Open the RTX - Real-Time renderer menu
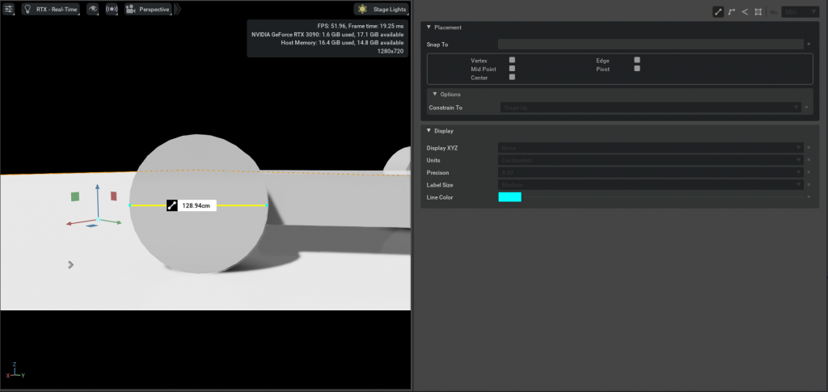This screenshot has height=392, width=828. [x=51, y=9]
